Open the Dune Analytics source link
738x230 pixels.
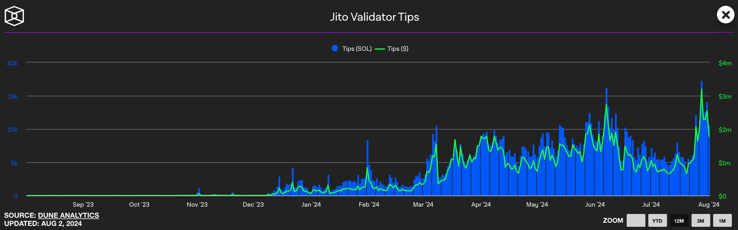click(68, 215)
